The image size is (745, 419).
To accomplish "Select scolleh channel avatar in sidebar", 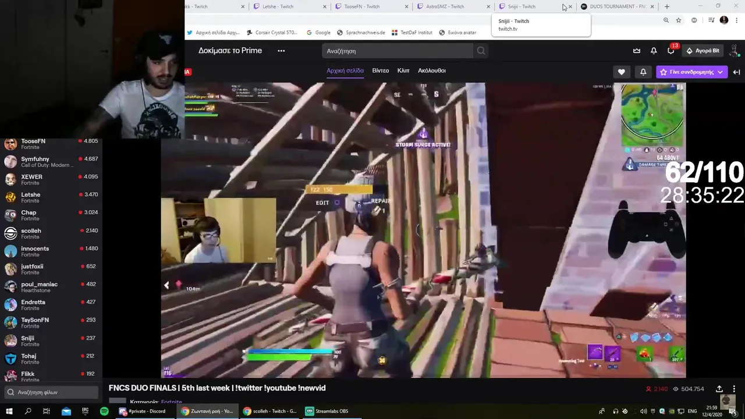I will tap(10, 233).
